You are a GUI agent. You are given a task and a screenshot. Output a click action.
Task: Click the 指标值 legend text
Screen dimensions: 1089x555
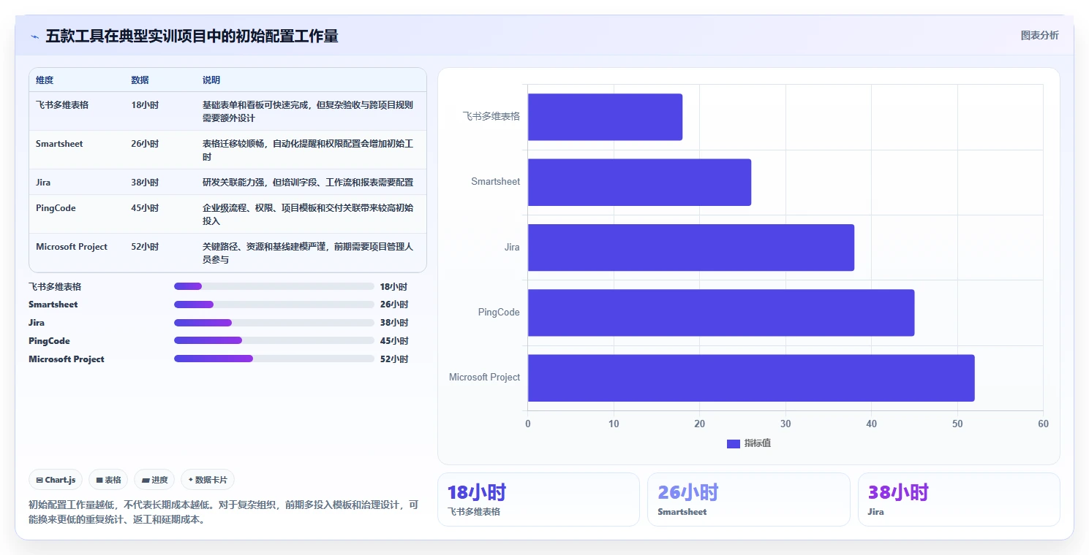click(x=758, y=443)
